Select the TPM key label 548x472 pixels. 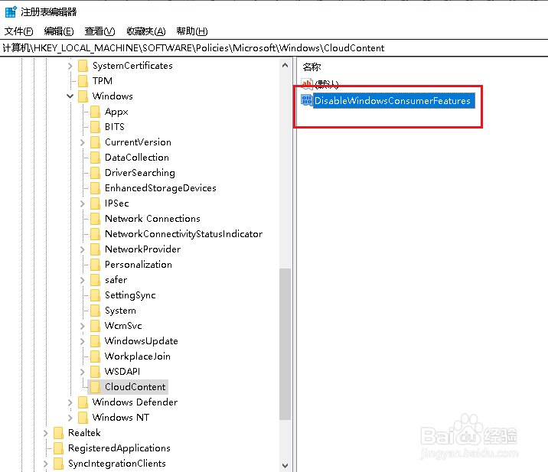pyautogui.click(x=102, y=81)
